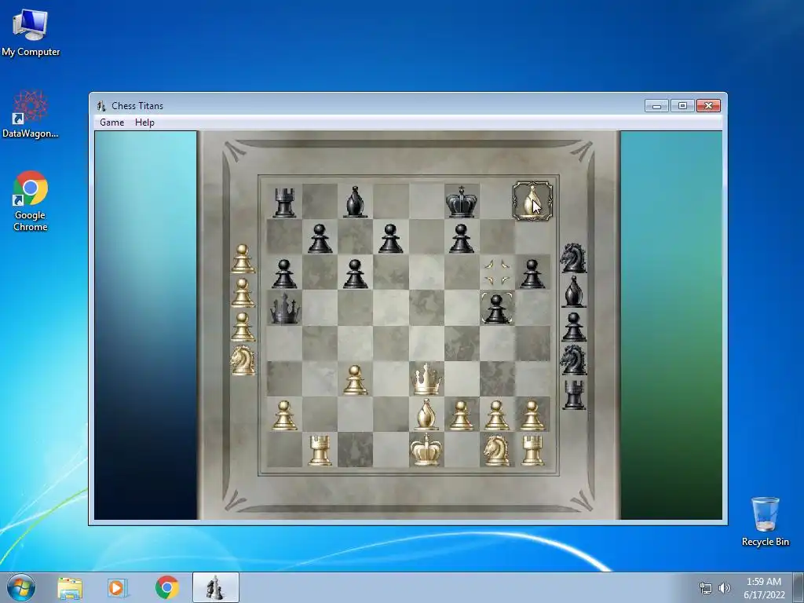Click the Show Desktop strip beside the clock
804x603 pixels.
coord(799,587)
